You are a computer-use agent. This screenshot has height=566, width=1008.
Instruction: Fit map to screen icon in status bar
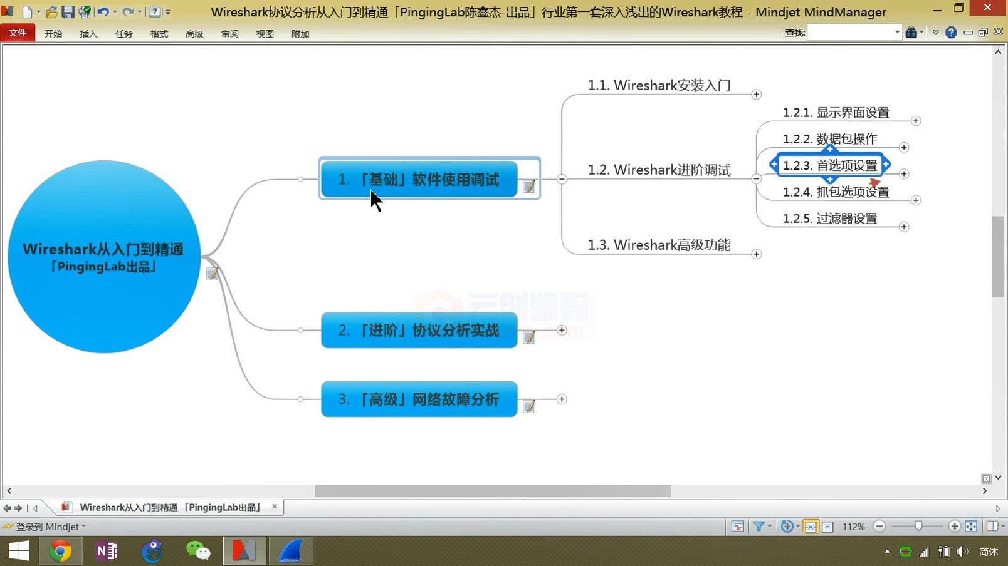pyautogui.click(x=971, y=527)
